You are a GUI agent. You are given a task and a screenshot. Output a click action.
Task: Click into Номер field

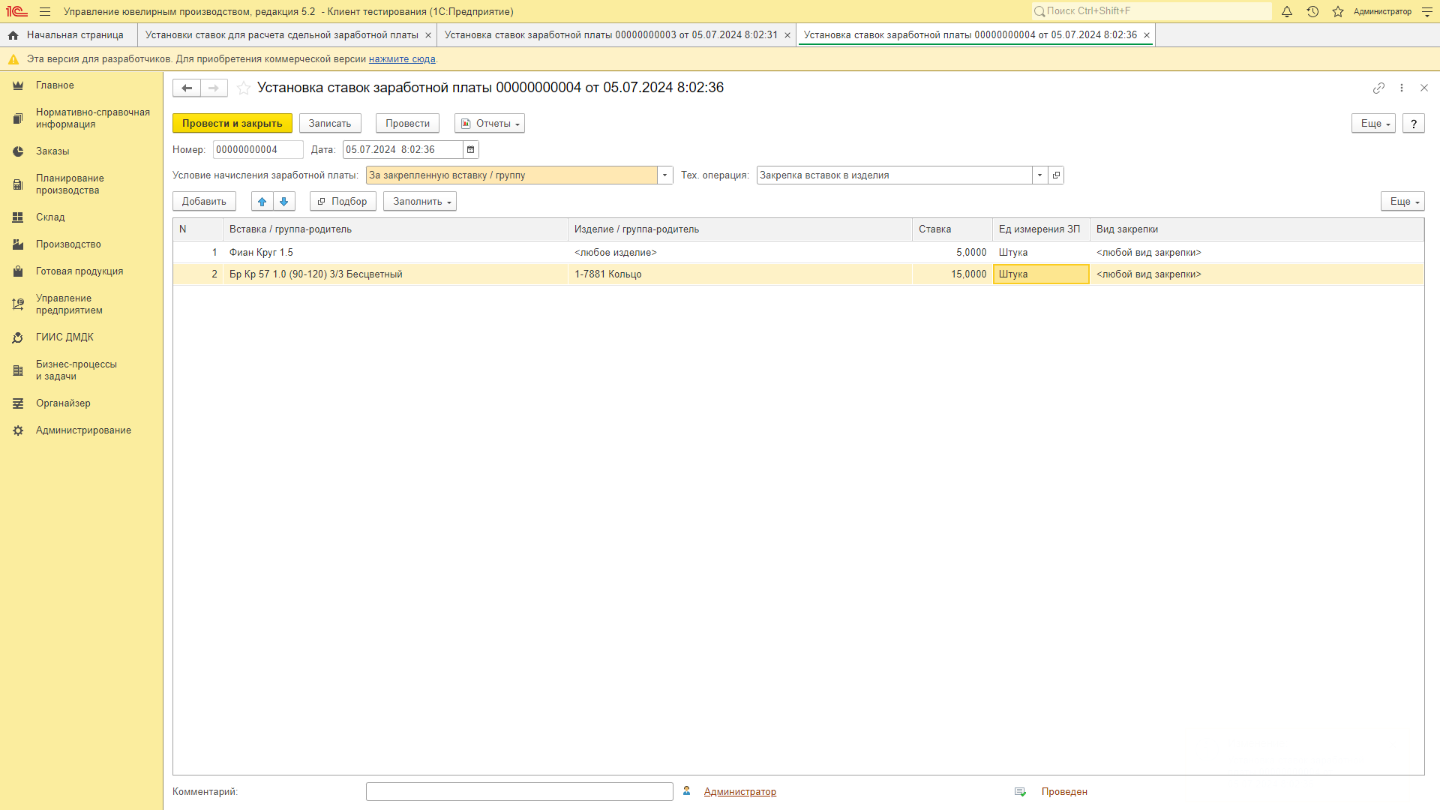[258, 150]
